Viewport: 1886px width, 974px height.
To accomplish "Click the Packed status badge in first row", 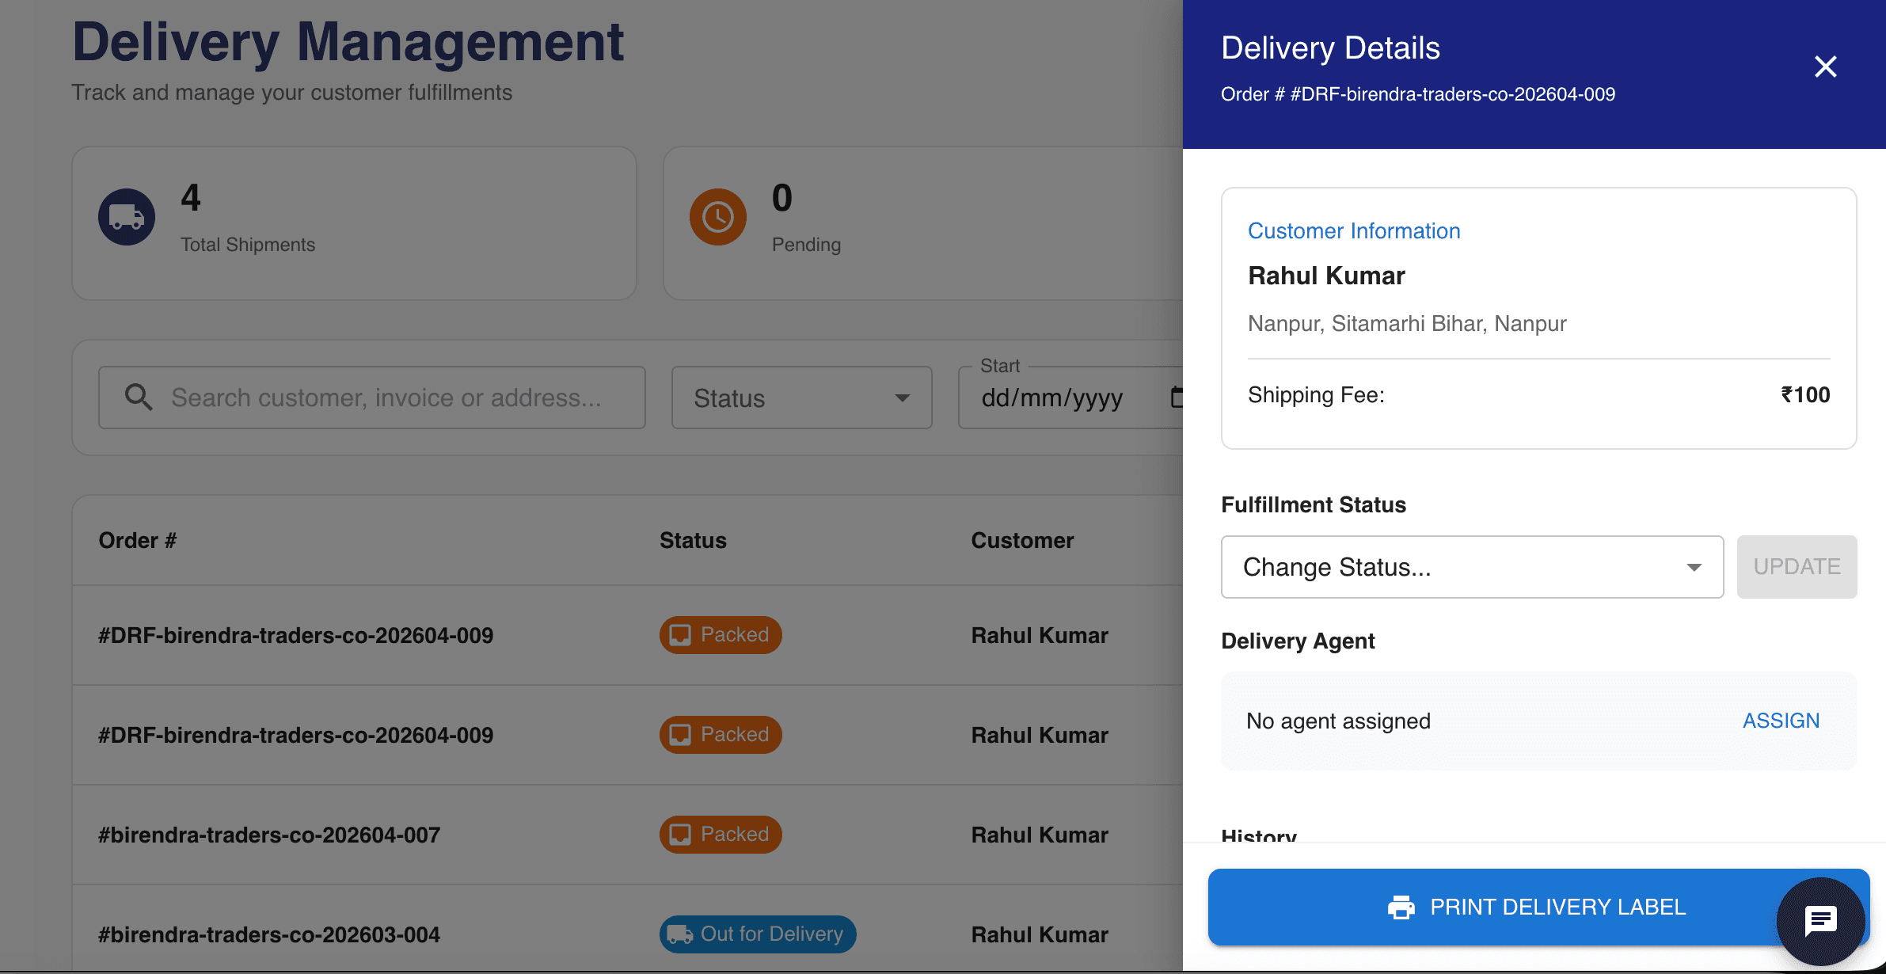I will point(721,635).
